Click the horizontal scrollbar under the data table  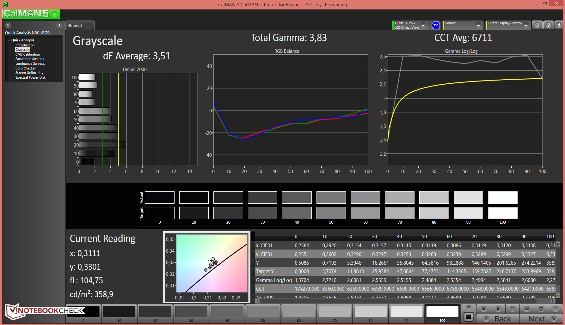coord(405,301)
